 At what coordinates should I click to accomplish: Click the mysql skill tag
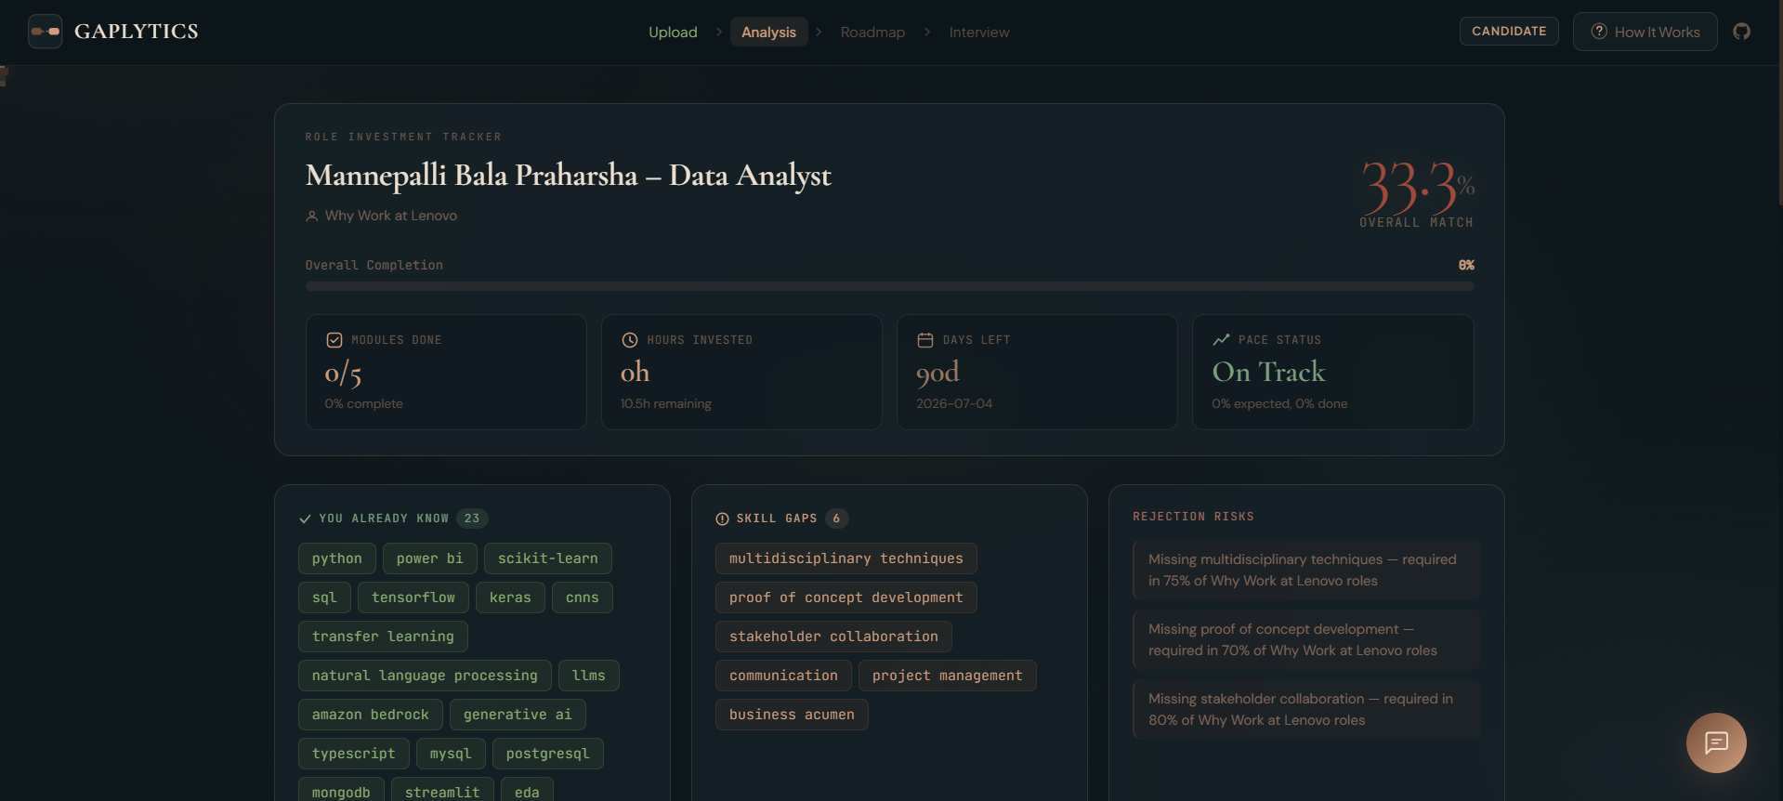451,754
